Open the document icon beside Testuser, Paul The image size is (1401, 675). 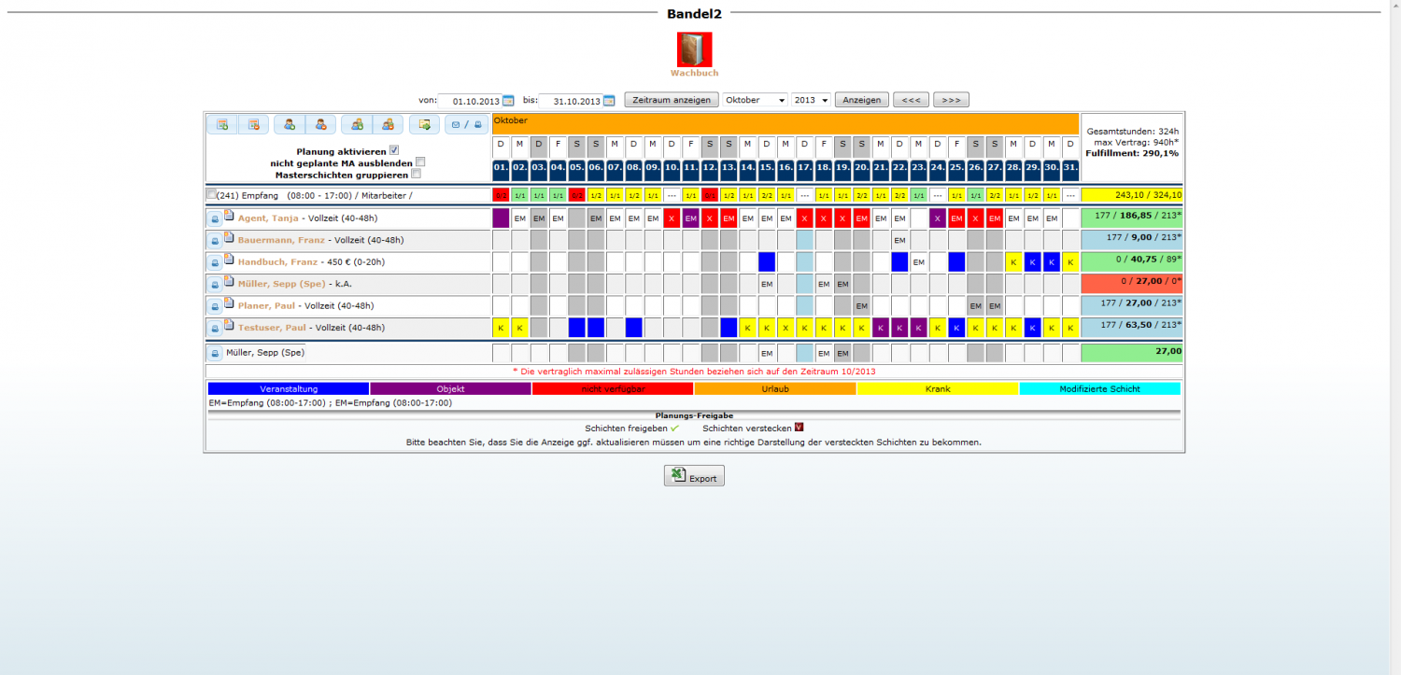click(x=229, y=325)
